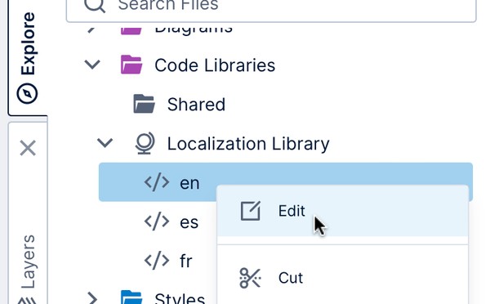Click the Edit pencil-square icon
The width and height of the screenshot is (490, 304).
[x=251, y=211]
